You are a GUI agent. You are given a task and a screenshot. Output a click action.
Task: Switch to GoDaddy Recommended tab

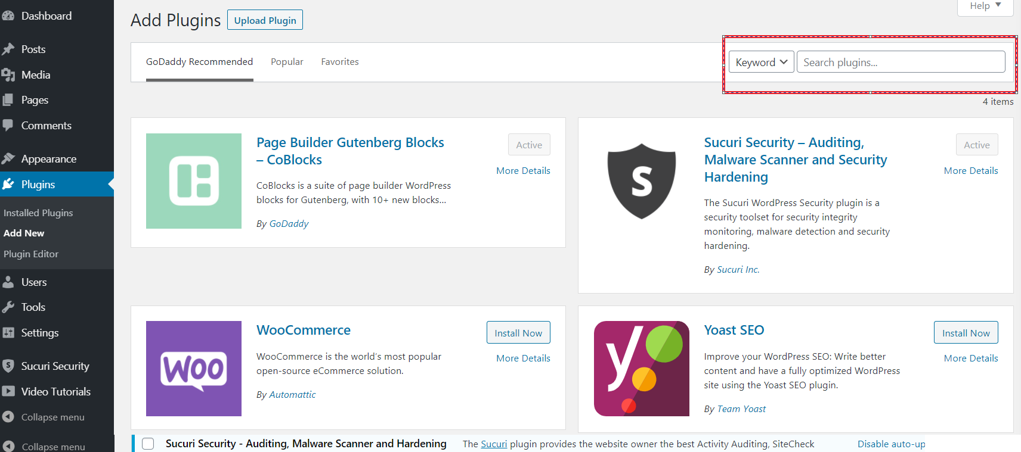(199, 62)
